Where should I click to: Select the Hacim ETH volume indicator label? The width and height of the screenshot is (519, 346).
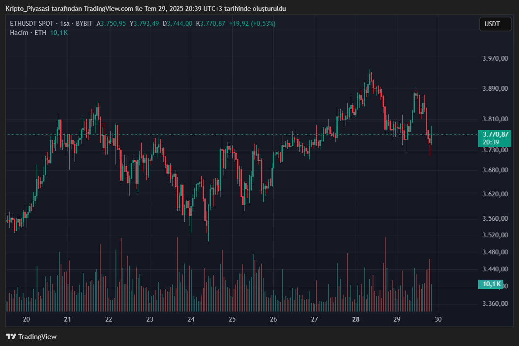tap(28, 33)
